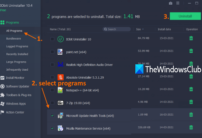This screenshot has height=138, width=202.
Task: Delete IObit Uninstaller 10 via trash icon
Action: [191, 38]
